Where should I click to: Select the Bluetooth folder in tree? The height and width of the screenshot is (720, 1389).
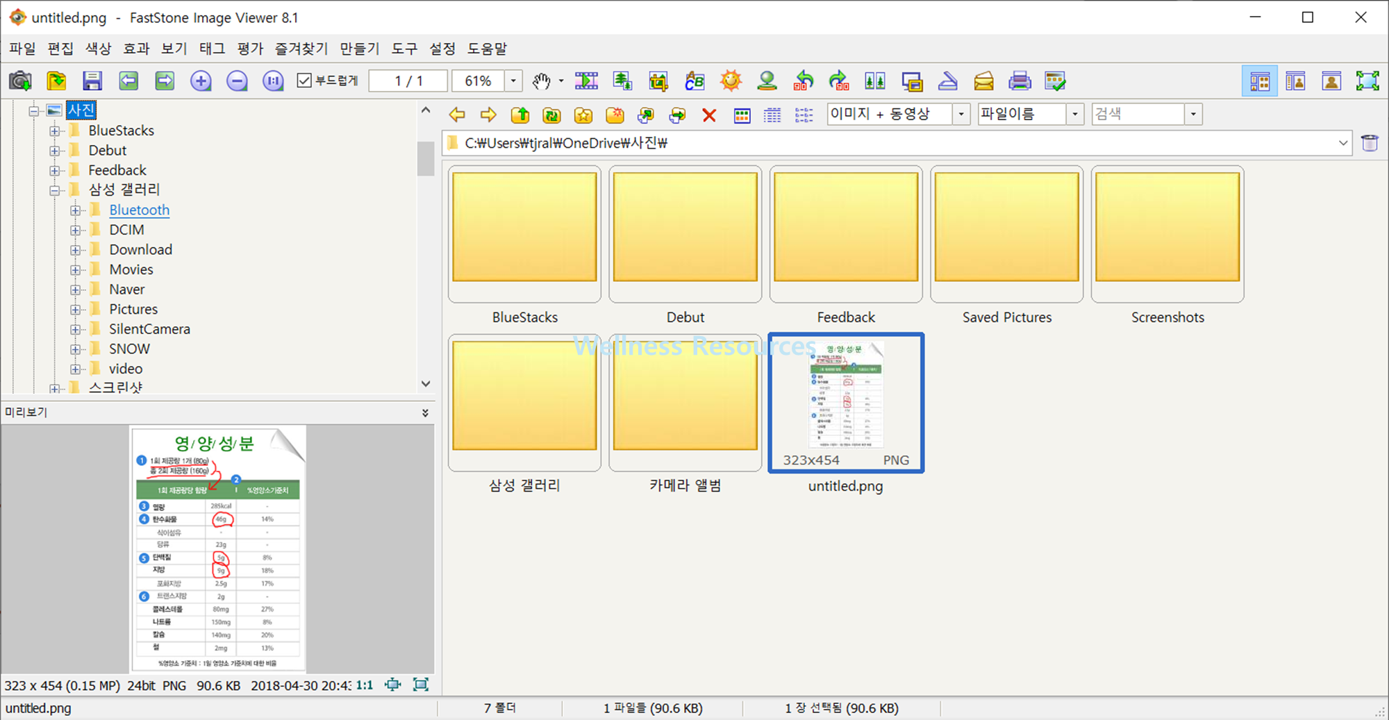(x=139, y=210)
